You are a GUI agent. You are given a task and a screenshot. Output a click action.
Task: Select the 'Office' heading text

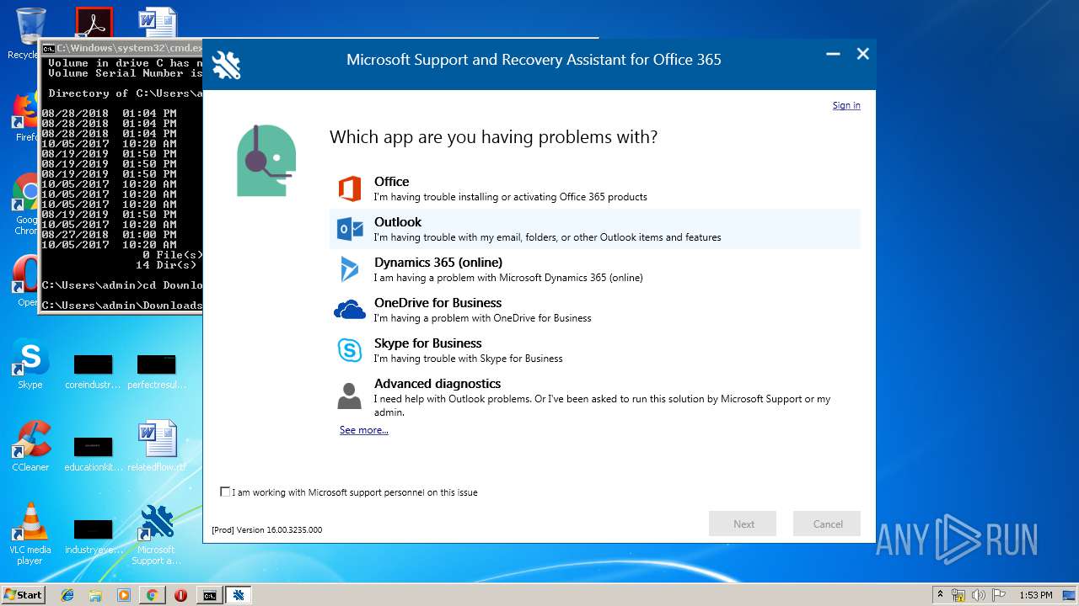point(391,182)
